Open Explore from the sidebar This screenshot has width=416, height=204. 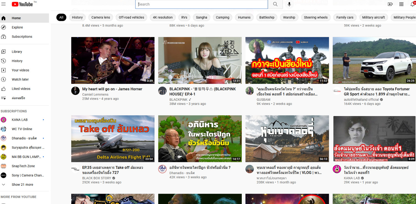tap(24, 27)
